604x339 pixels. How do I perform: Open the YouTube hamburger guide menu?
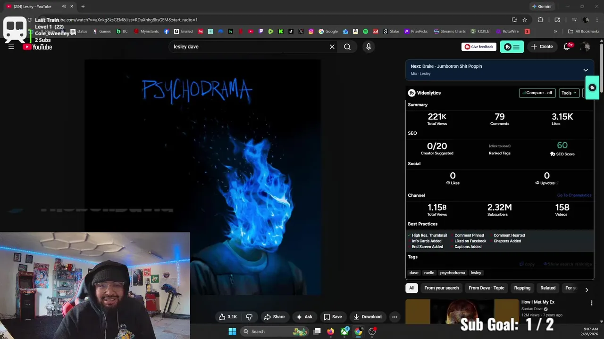(x=11, y=47)
